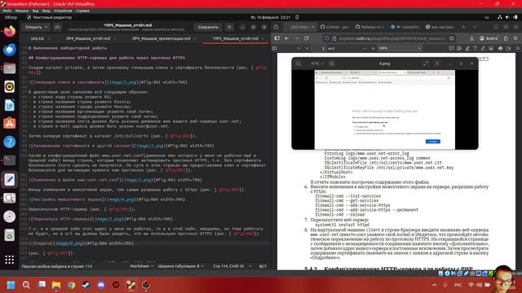This screenshot has height=293, width=522.
Task: Switch to GitHub Firefox tab
Action: [x=334, y=27]
